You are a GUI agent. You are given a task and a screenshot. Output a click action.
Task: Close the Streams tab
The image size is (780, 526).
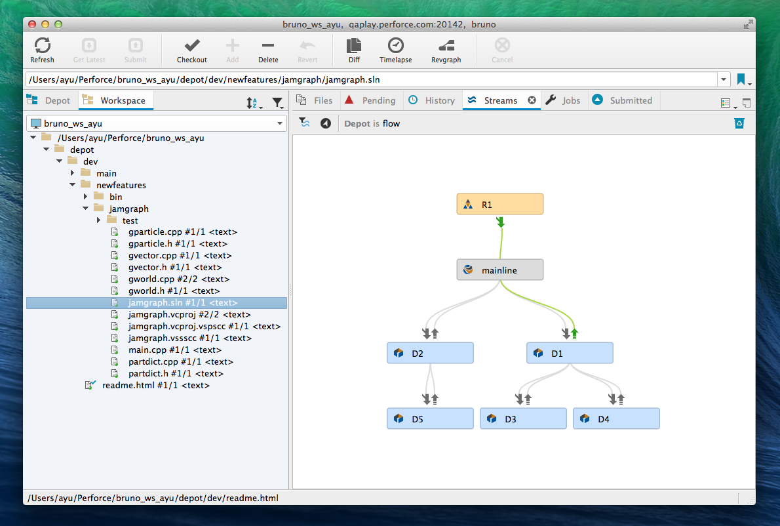point(532,100)
